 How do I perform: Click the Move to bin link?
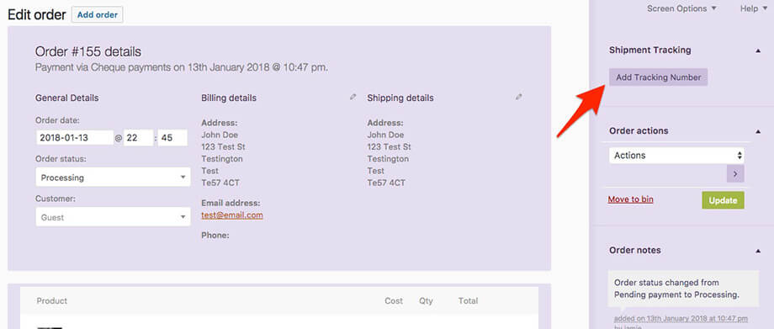click(x=630, y=199)
